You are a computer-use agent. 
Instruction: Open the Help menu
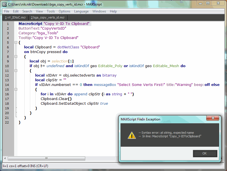(x=113, y=11)
